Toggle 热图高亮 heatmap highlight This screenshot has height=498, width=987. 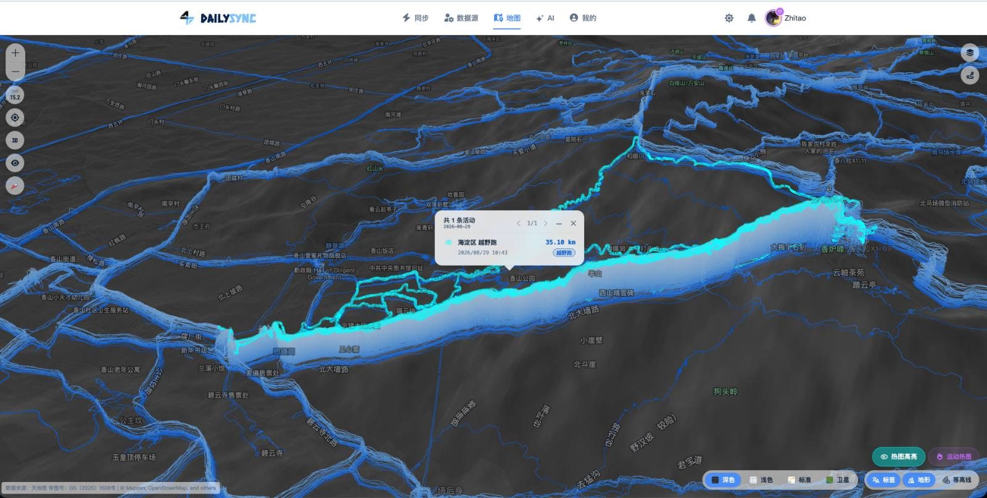[x=899, y=457]
